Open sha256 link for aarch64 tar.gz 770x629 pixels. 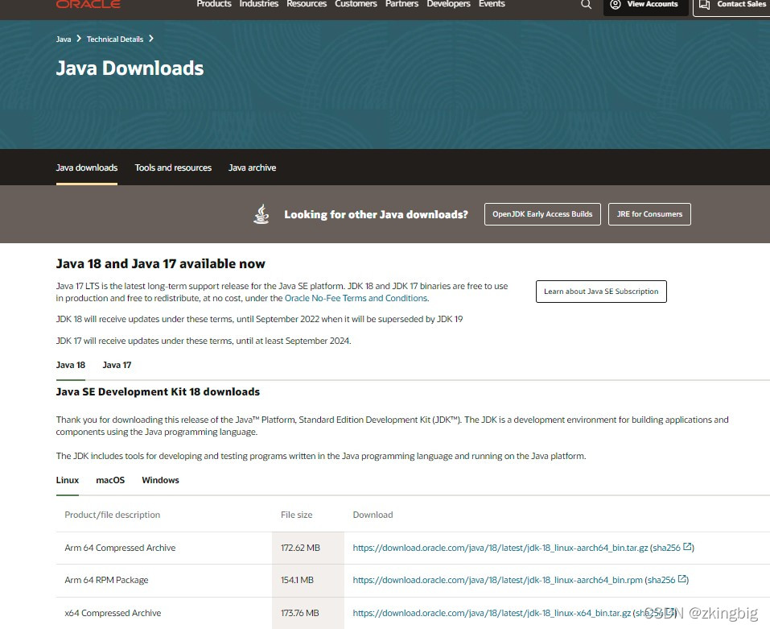(x=667, y=548)
